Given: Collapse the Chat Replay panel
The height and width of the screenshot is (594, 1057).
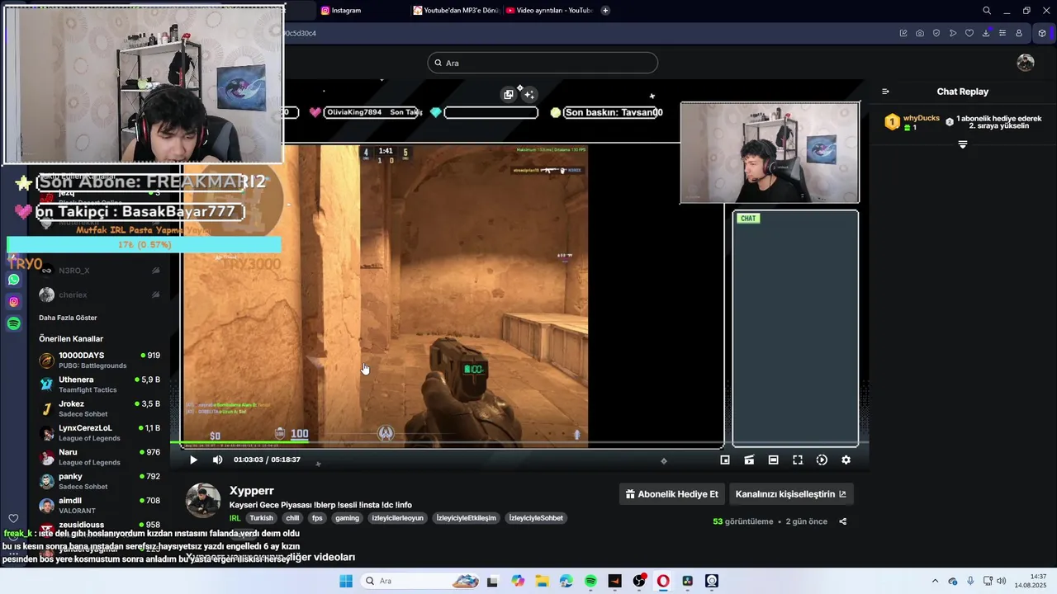Looking at the screenshot, I should pos(885,92).
